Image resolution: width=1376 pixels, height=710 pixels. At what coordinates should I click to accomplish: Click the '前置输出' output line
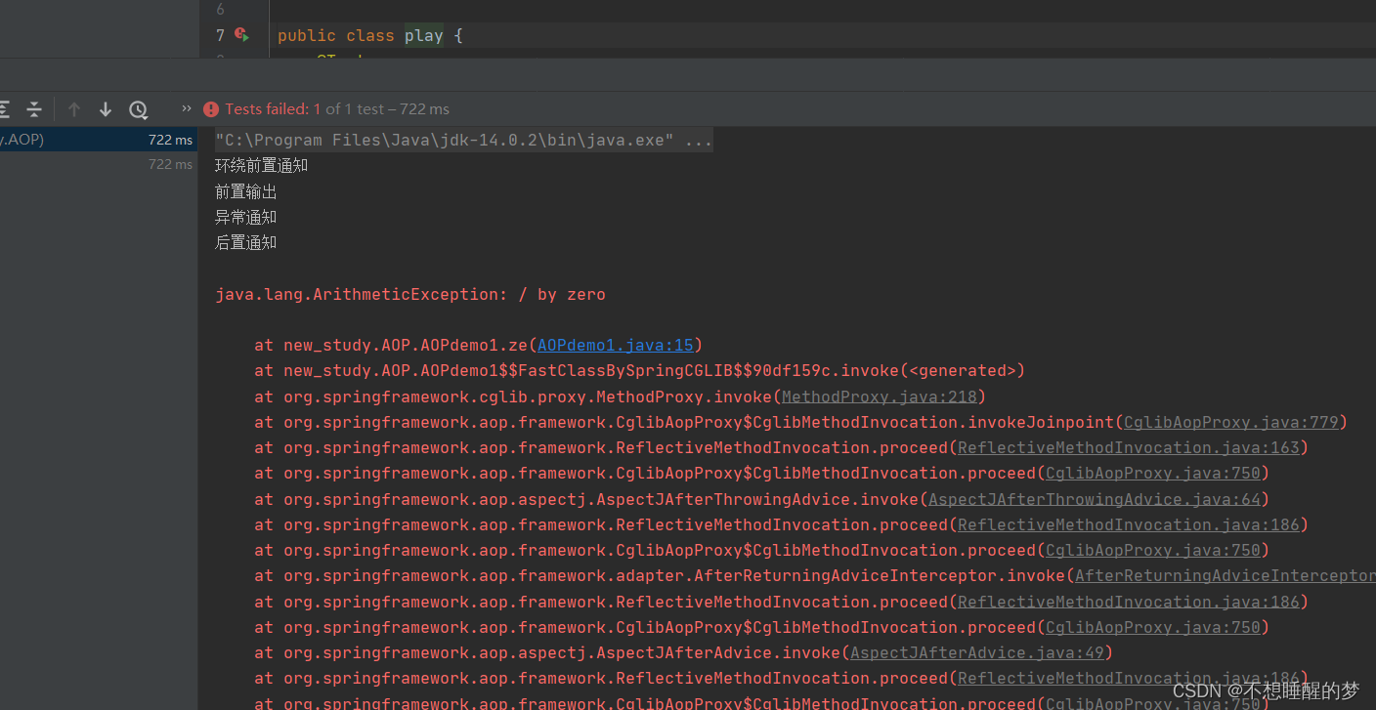[x=246, y=191]
